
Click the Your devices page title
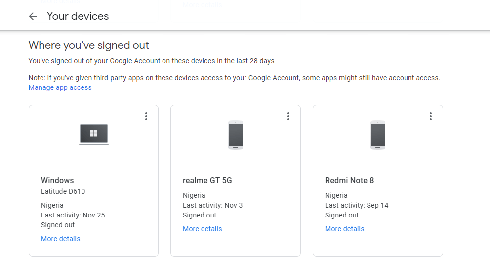78,16
